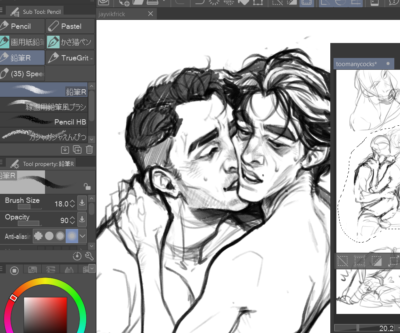Screen dimensions: 400x333
Task: Click the import sub tool download icon
Action: (65, 150)
